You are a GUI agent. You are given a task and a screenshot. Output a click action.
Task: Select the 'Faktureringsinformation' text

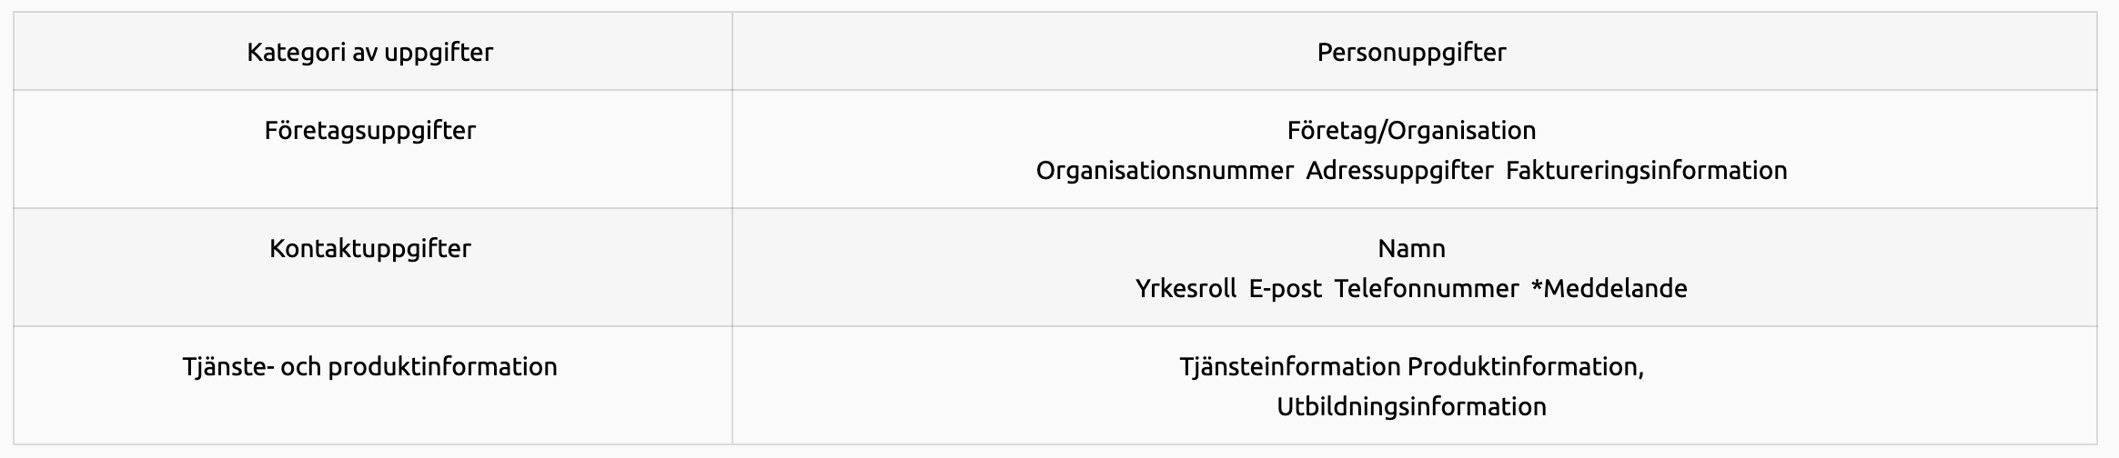pyautogui.click(x=1646, y=170)
